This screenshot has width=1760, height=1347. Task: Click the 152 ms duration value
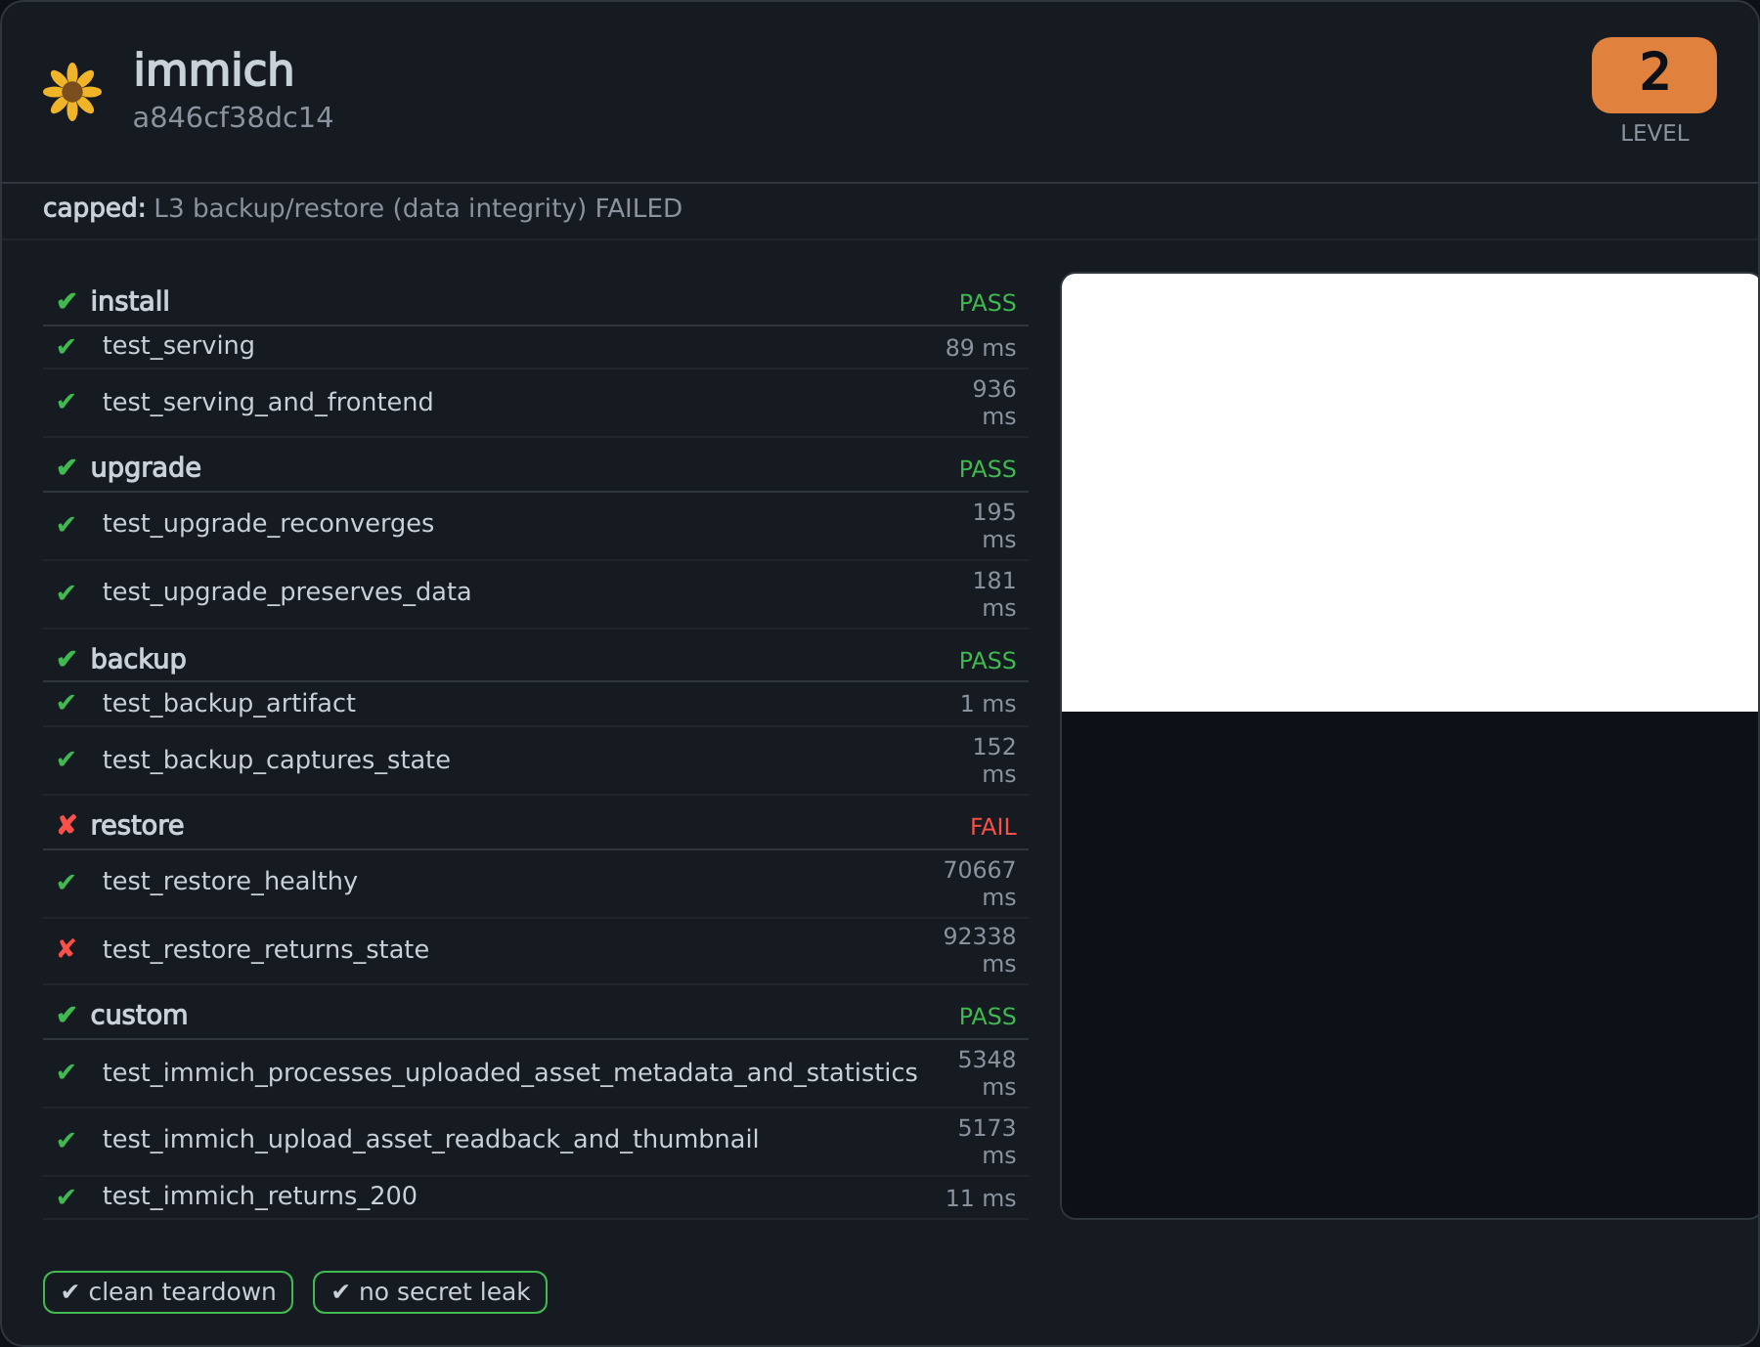pos(994,760)
